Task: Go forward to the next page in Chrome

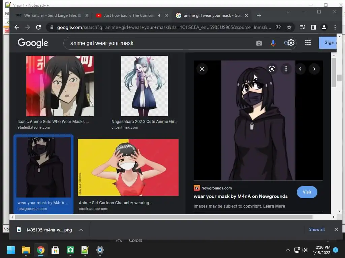Action: [x=28, y=27]
